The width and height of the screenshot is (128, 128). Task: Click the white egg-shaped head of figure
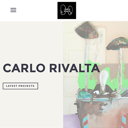pyautogui.click(x=104, y=79)
